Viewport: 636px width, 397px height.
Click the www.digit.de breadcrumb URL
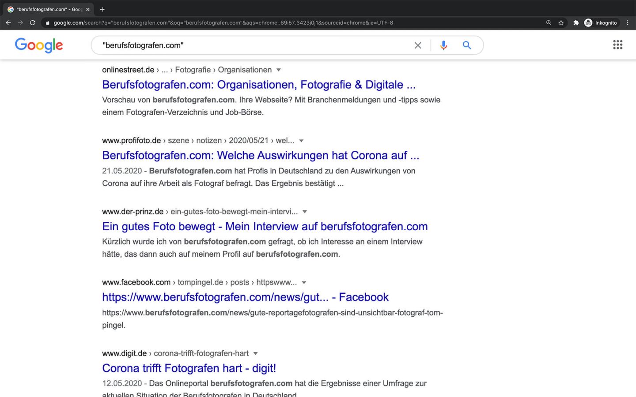(175, 353)
